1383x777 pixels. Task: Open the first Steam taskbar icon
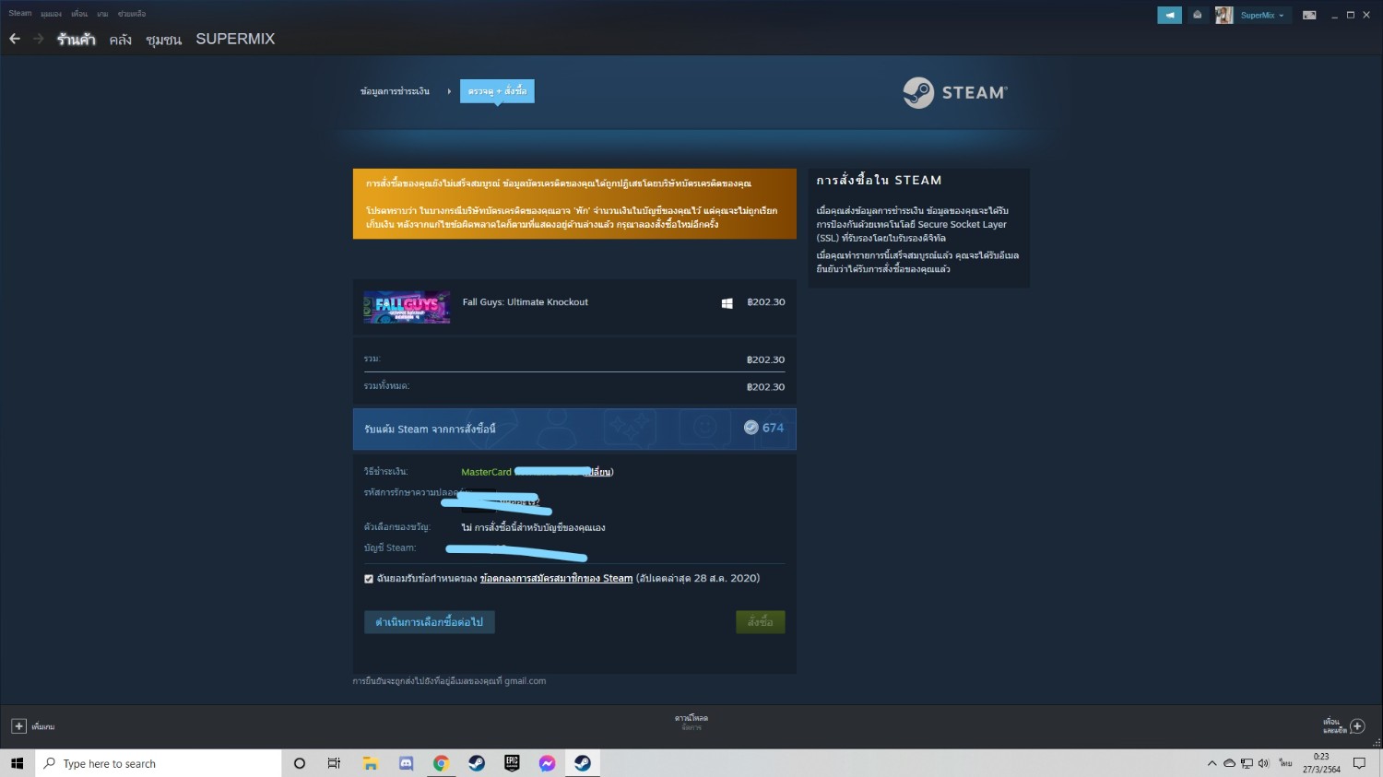(x=477, y=763)
